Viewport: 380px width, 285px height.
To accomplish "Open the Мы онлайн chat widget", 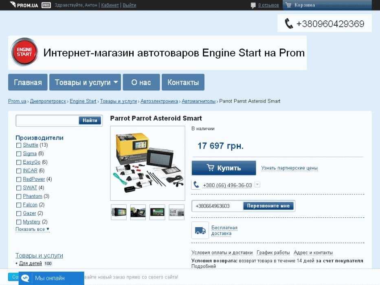I will pyautogui.click(x=52, y=278).
